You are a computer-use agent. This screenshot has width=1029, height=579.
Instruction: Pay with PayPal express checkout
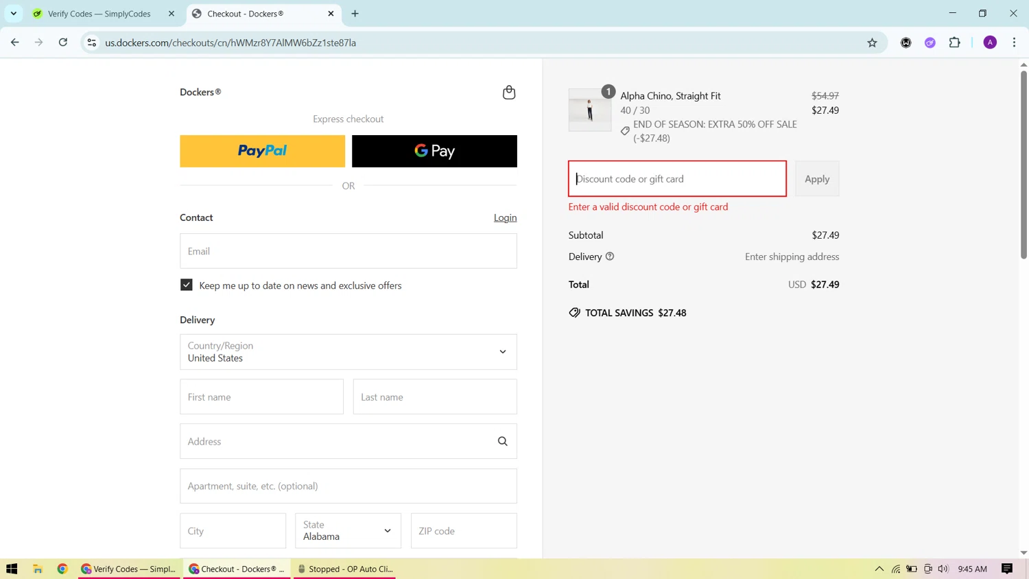[263, 151]
